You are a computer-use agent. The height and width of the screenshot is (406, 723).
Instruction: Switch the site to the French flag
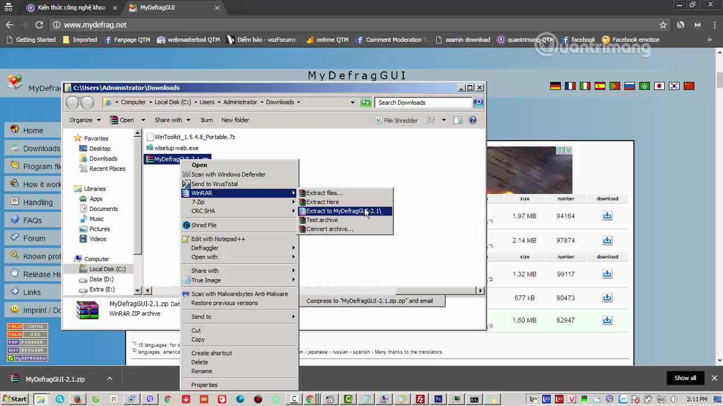coord(570,86)
